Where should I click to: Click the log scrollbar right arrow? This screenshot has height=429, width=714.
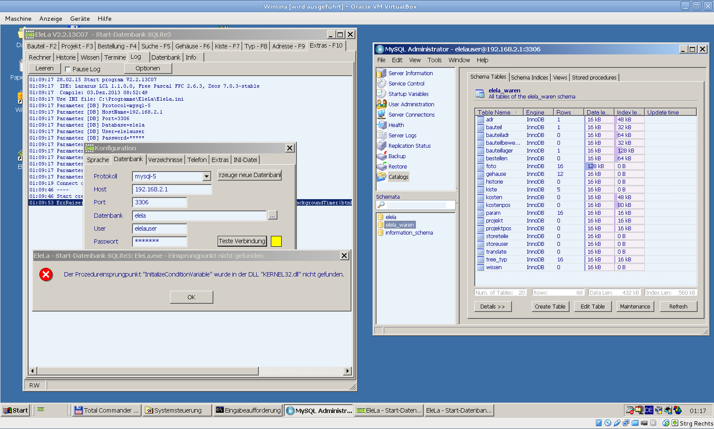point(347,371)
